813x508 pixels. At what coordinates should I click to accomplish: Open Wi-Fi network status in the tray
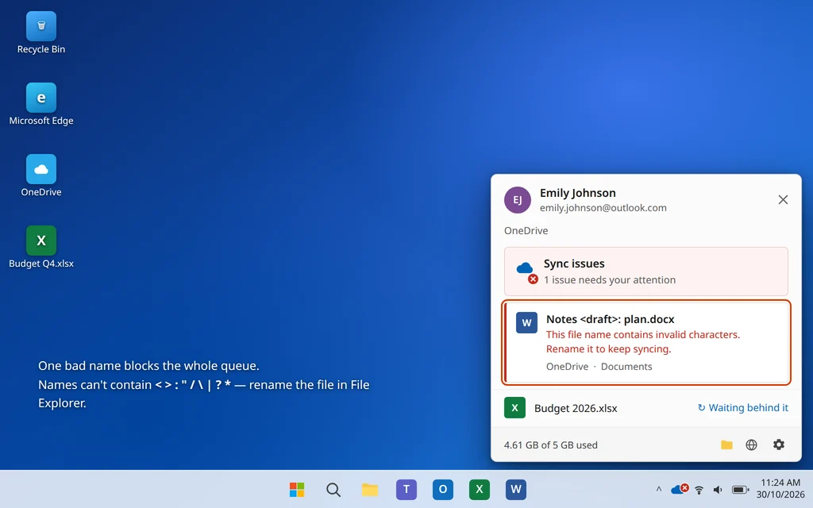click(x=699, y=489)
